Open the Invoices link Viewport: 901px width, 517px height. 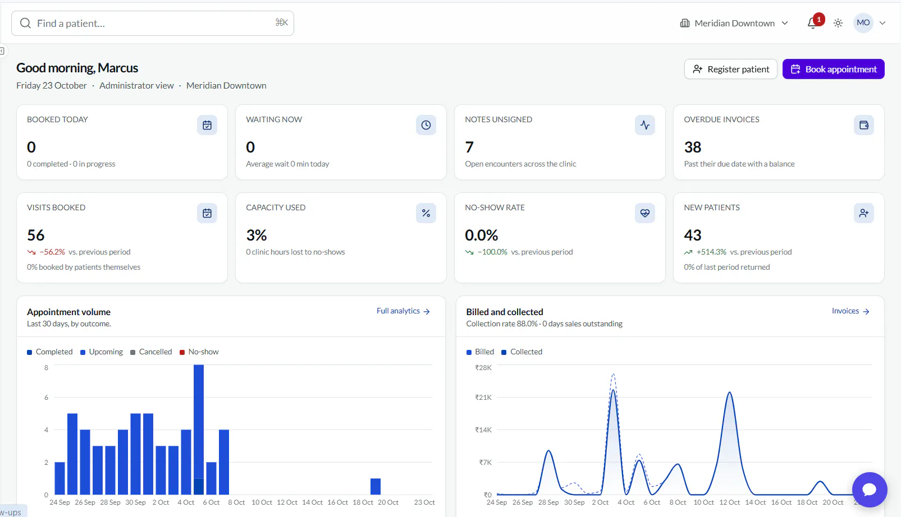click(x=850, y=311)
